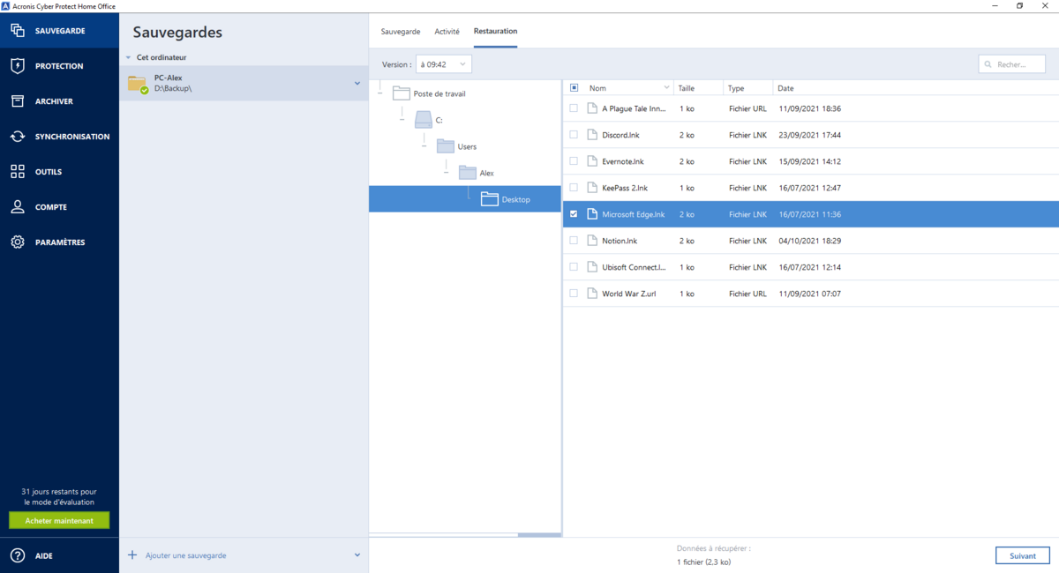The width and height of the screenshot is (1059, 573).
Task: Check the Notion.lnk checkbox
Action: tap(575, 241)
